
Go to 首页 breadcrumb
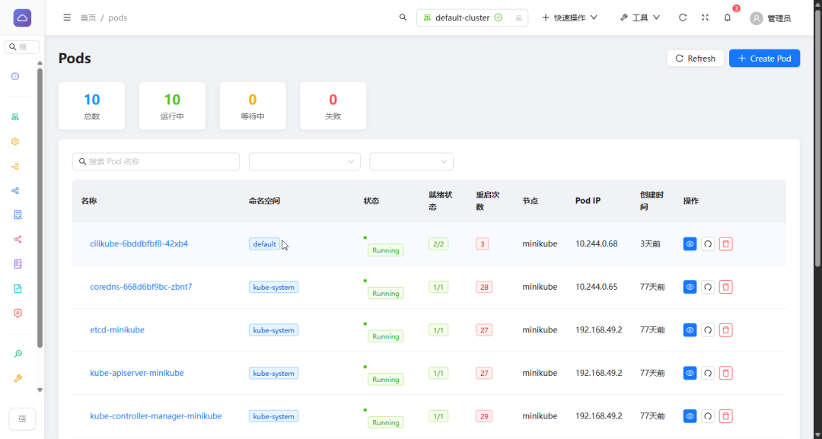click(x=88, y=17)
